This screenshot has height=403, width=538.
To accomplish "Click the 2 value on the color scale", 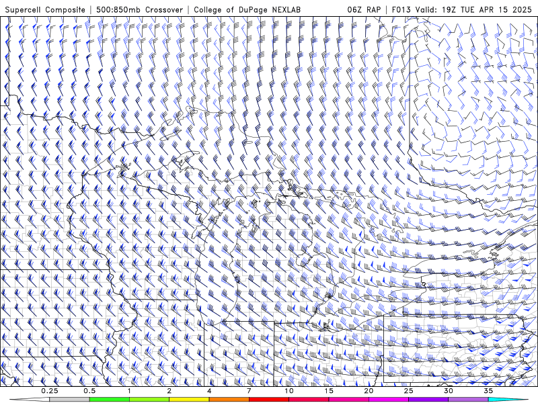I will pos(169,391).
